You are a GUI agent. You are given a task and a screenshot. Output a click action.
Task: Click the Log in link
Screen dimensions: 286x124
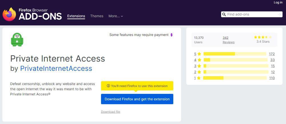tap(278, 2)
